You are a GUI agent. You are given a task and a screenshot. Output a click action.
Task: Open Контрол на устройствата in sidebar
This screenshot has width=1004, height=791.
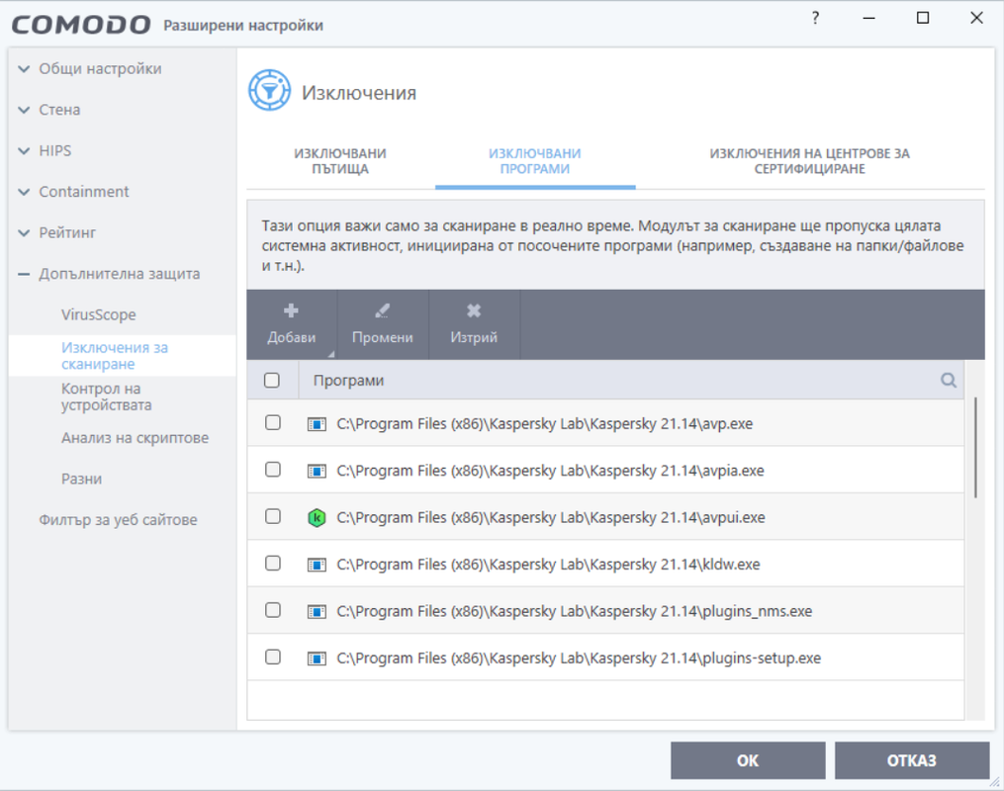point(106,396)
